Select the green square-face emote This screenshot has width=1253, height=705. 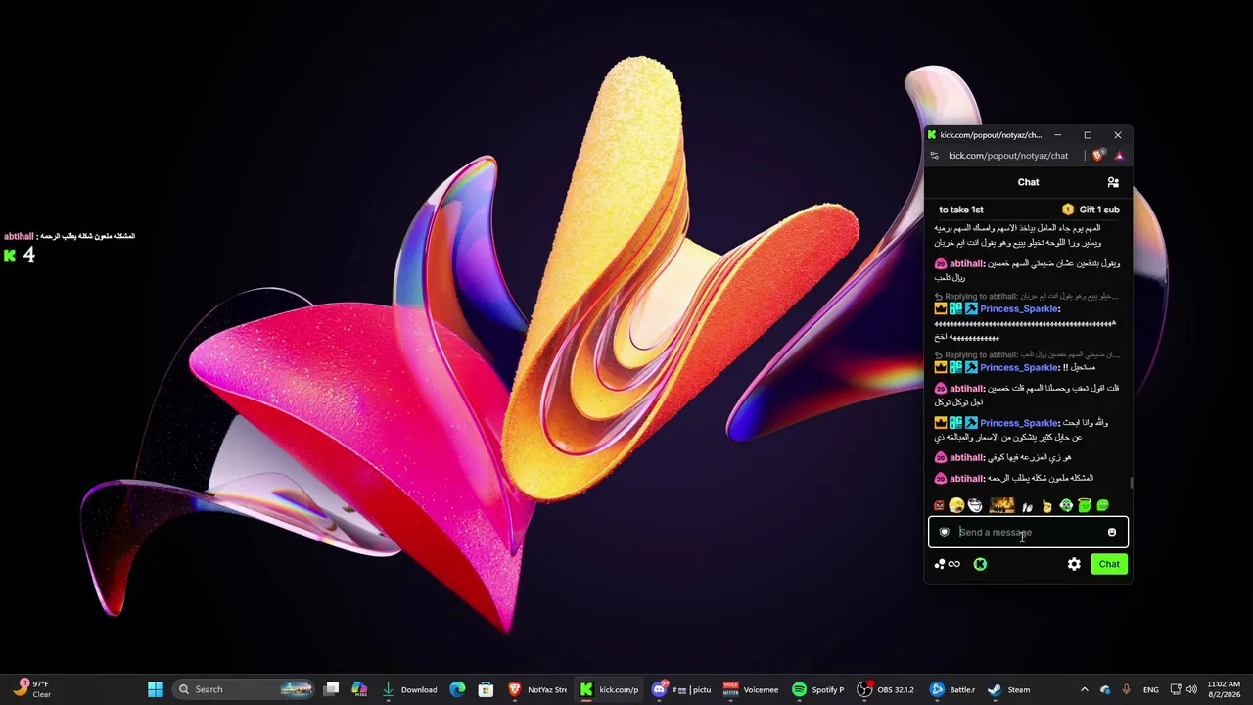pyautogui.click(x=1085, y=506)
